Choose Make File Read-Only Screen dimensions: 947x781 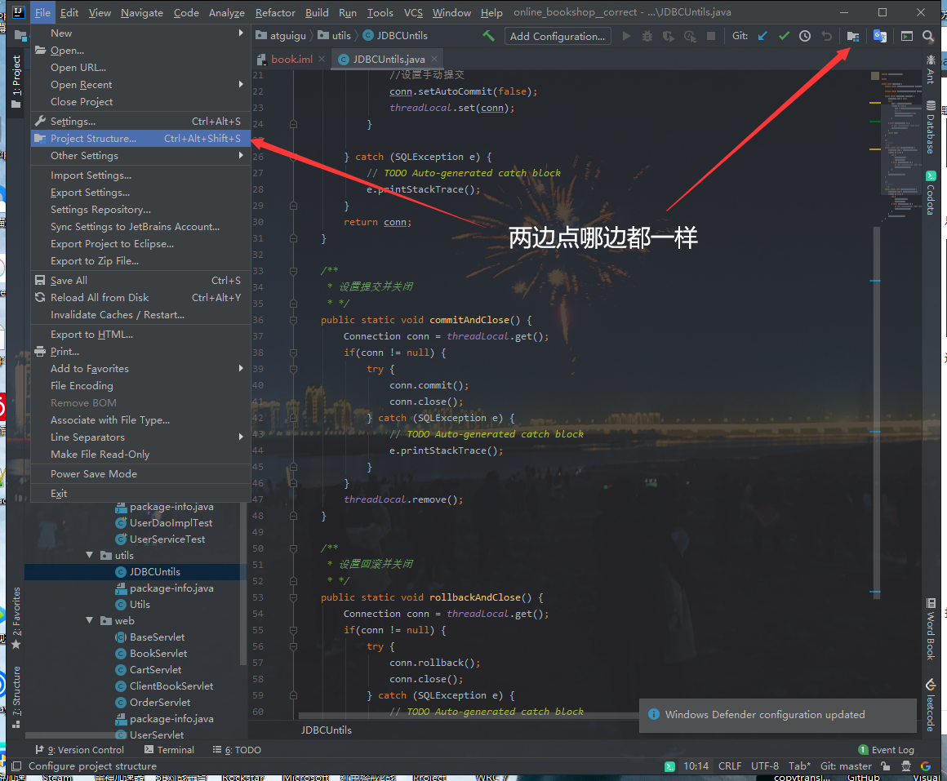(x=140, y=455)
